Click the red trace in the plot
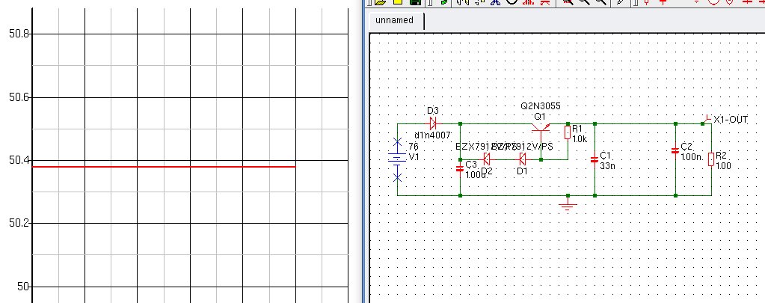The height and width of the screenshot is (303, 765). tap(163, 166)
